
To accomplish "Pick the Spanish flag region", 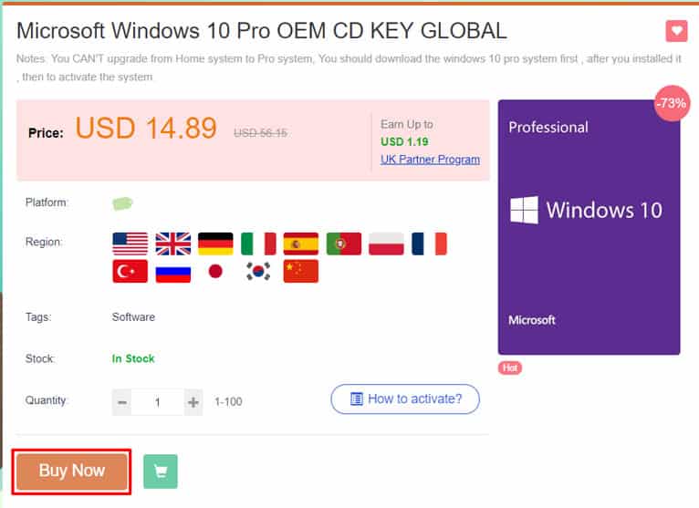I will click(x=301, y=244).
